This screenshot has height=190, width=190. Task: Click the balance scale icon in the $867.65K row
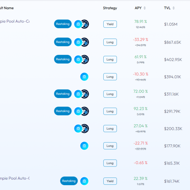point(78,42)
